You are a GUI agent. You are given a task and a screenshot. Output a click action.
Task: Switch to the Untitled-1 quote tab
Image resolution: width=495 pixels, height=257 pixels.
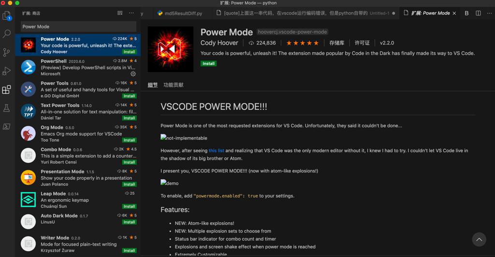tap(306, 13)
